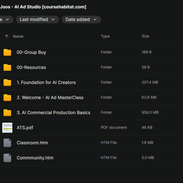
Task: Click the Folder type of Foundation for AI Creators
Action: click(x=107, y=82)
